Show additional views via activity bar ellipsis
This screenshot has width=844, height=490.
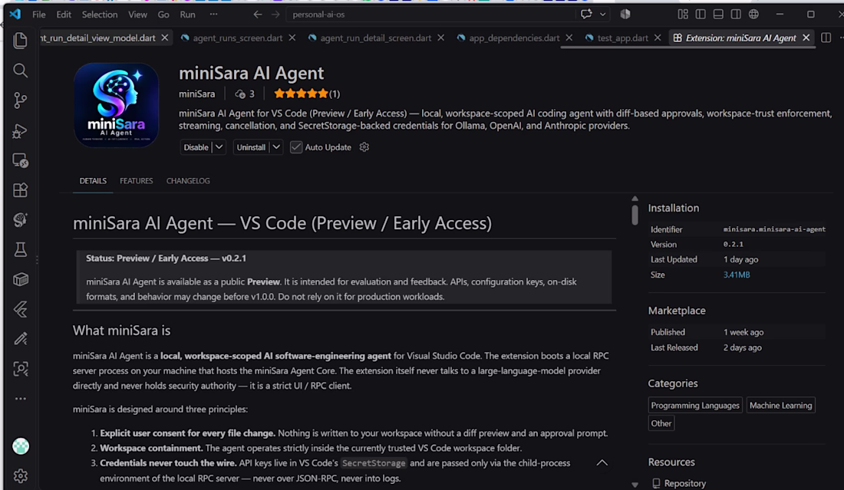click(21, 399)
